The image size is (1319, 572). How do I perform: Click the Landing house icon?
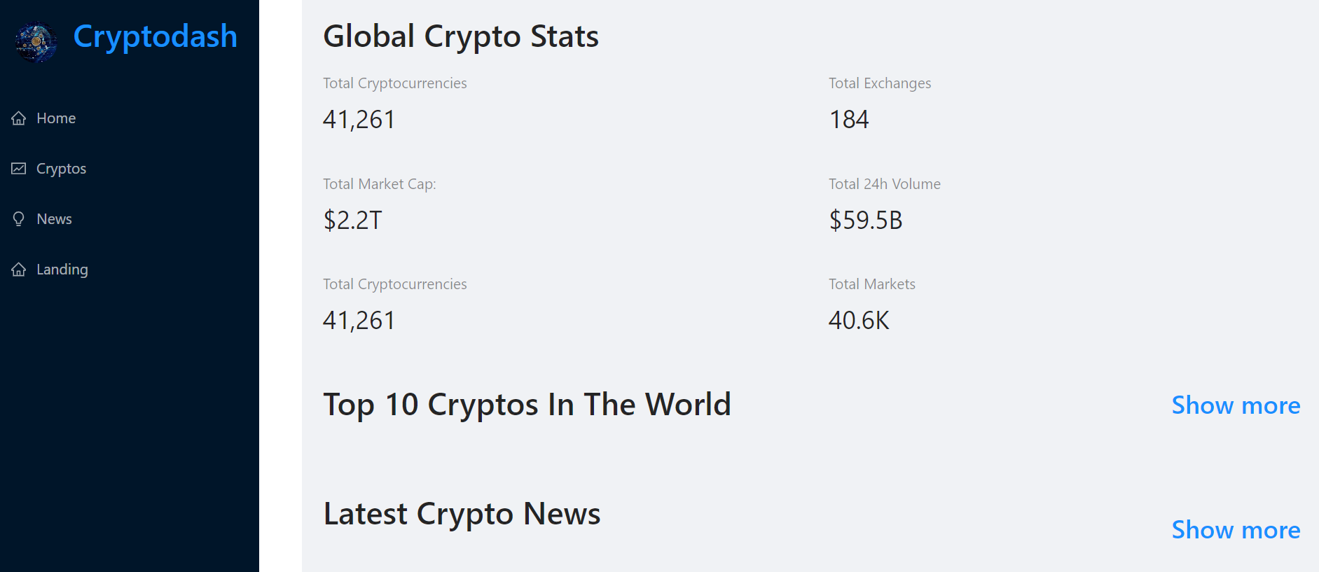(x=19, y=270)
